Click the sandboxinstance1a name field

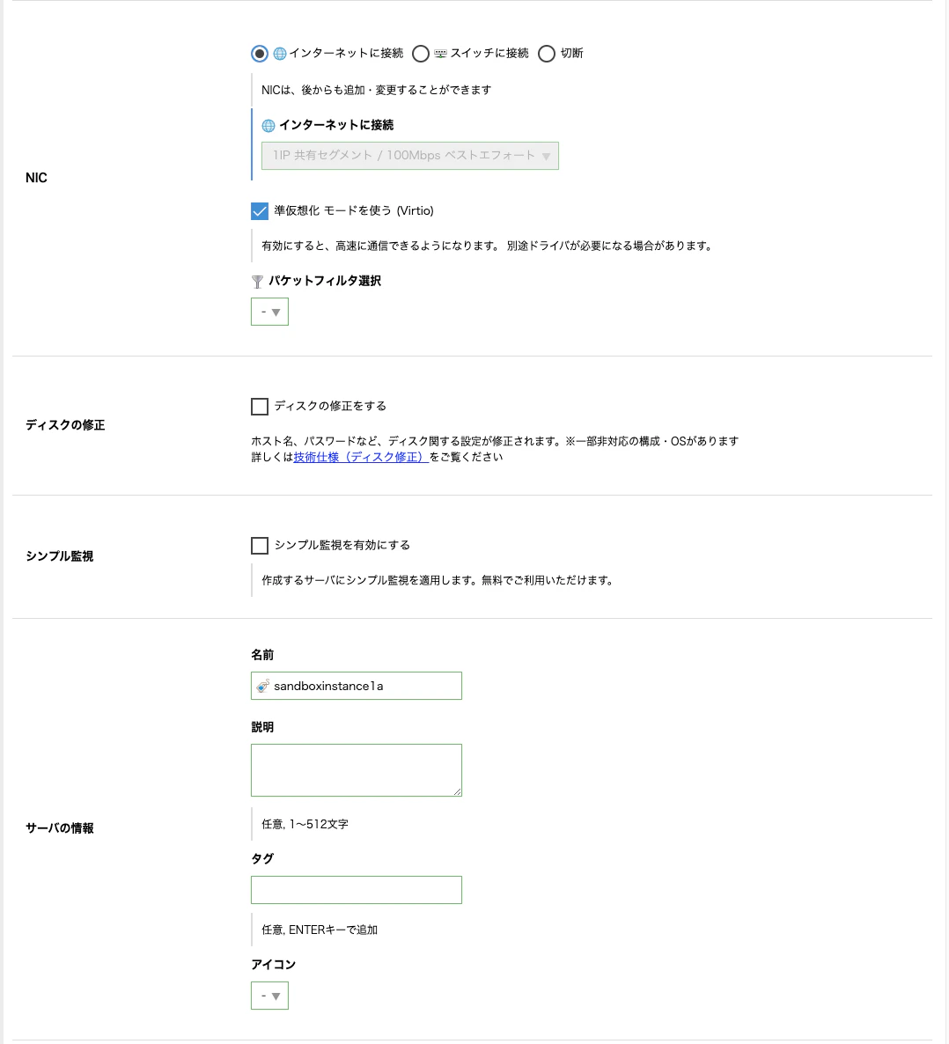pyautogui.click(x=370, y=686)
